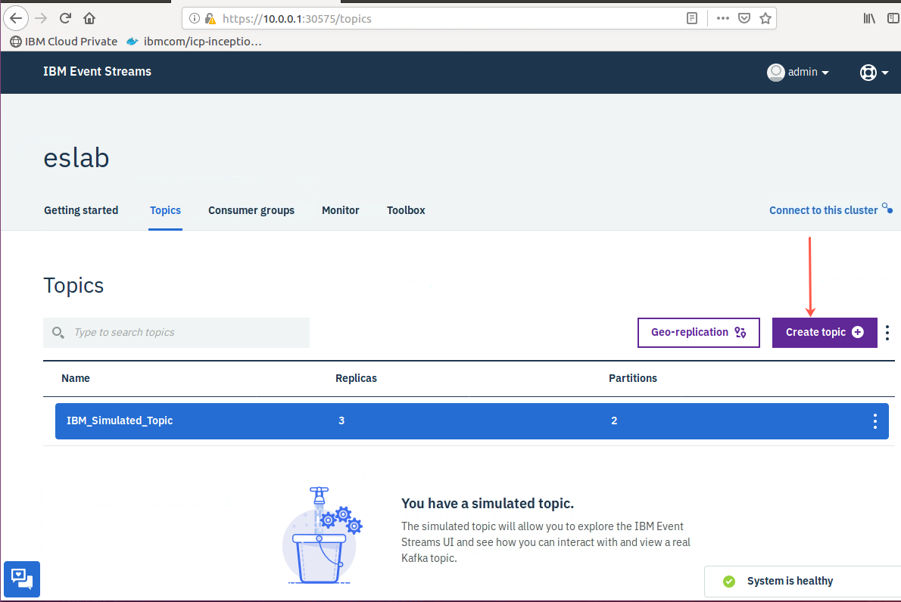Toggle the browser sidebar icon
This screenshot has width=901, height=602.
(x=893, y=18)
